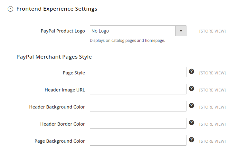Viewport: 237px width, 153px height.
Task: Open help icon for Header Border Color
Action: coord(192,123)
